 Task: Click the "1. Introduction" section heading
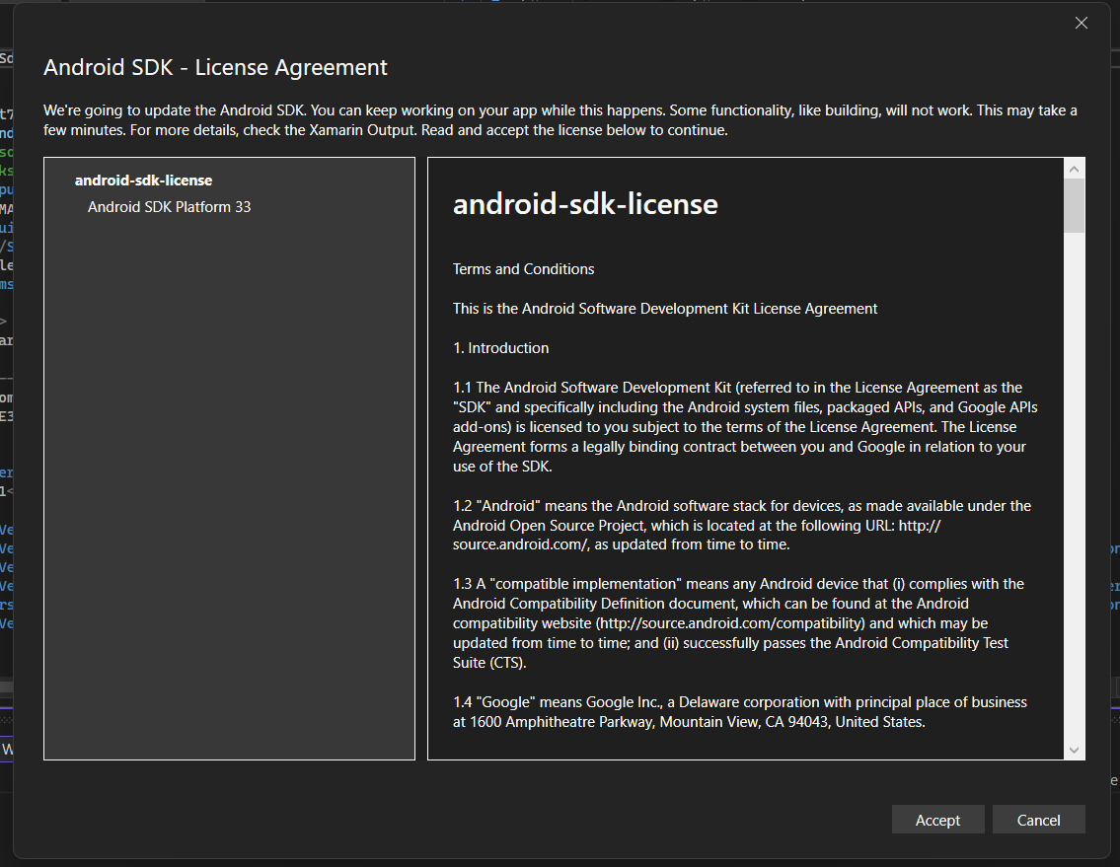500,348
